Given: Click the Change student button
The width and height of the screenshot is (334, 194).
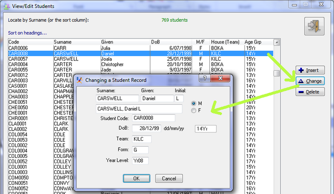Looking at the screenshot, I should (310, 81).
